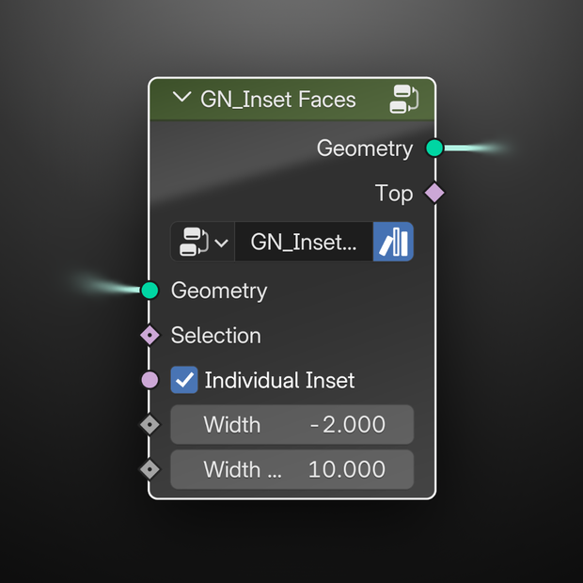Collapse the GN_Inset Faces node

182,98
